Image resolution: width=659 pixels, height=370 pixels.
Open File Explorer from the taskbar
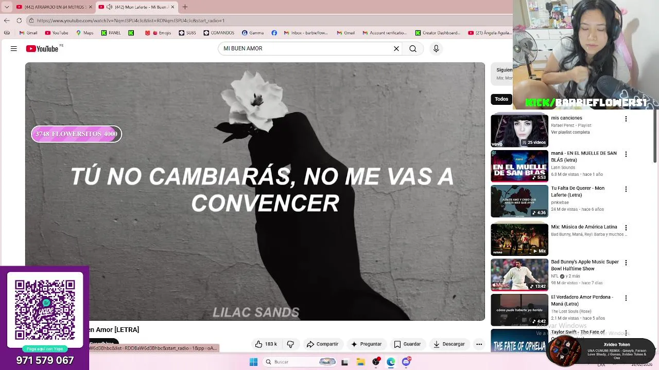click(360, 362)
